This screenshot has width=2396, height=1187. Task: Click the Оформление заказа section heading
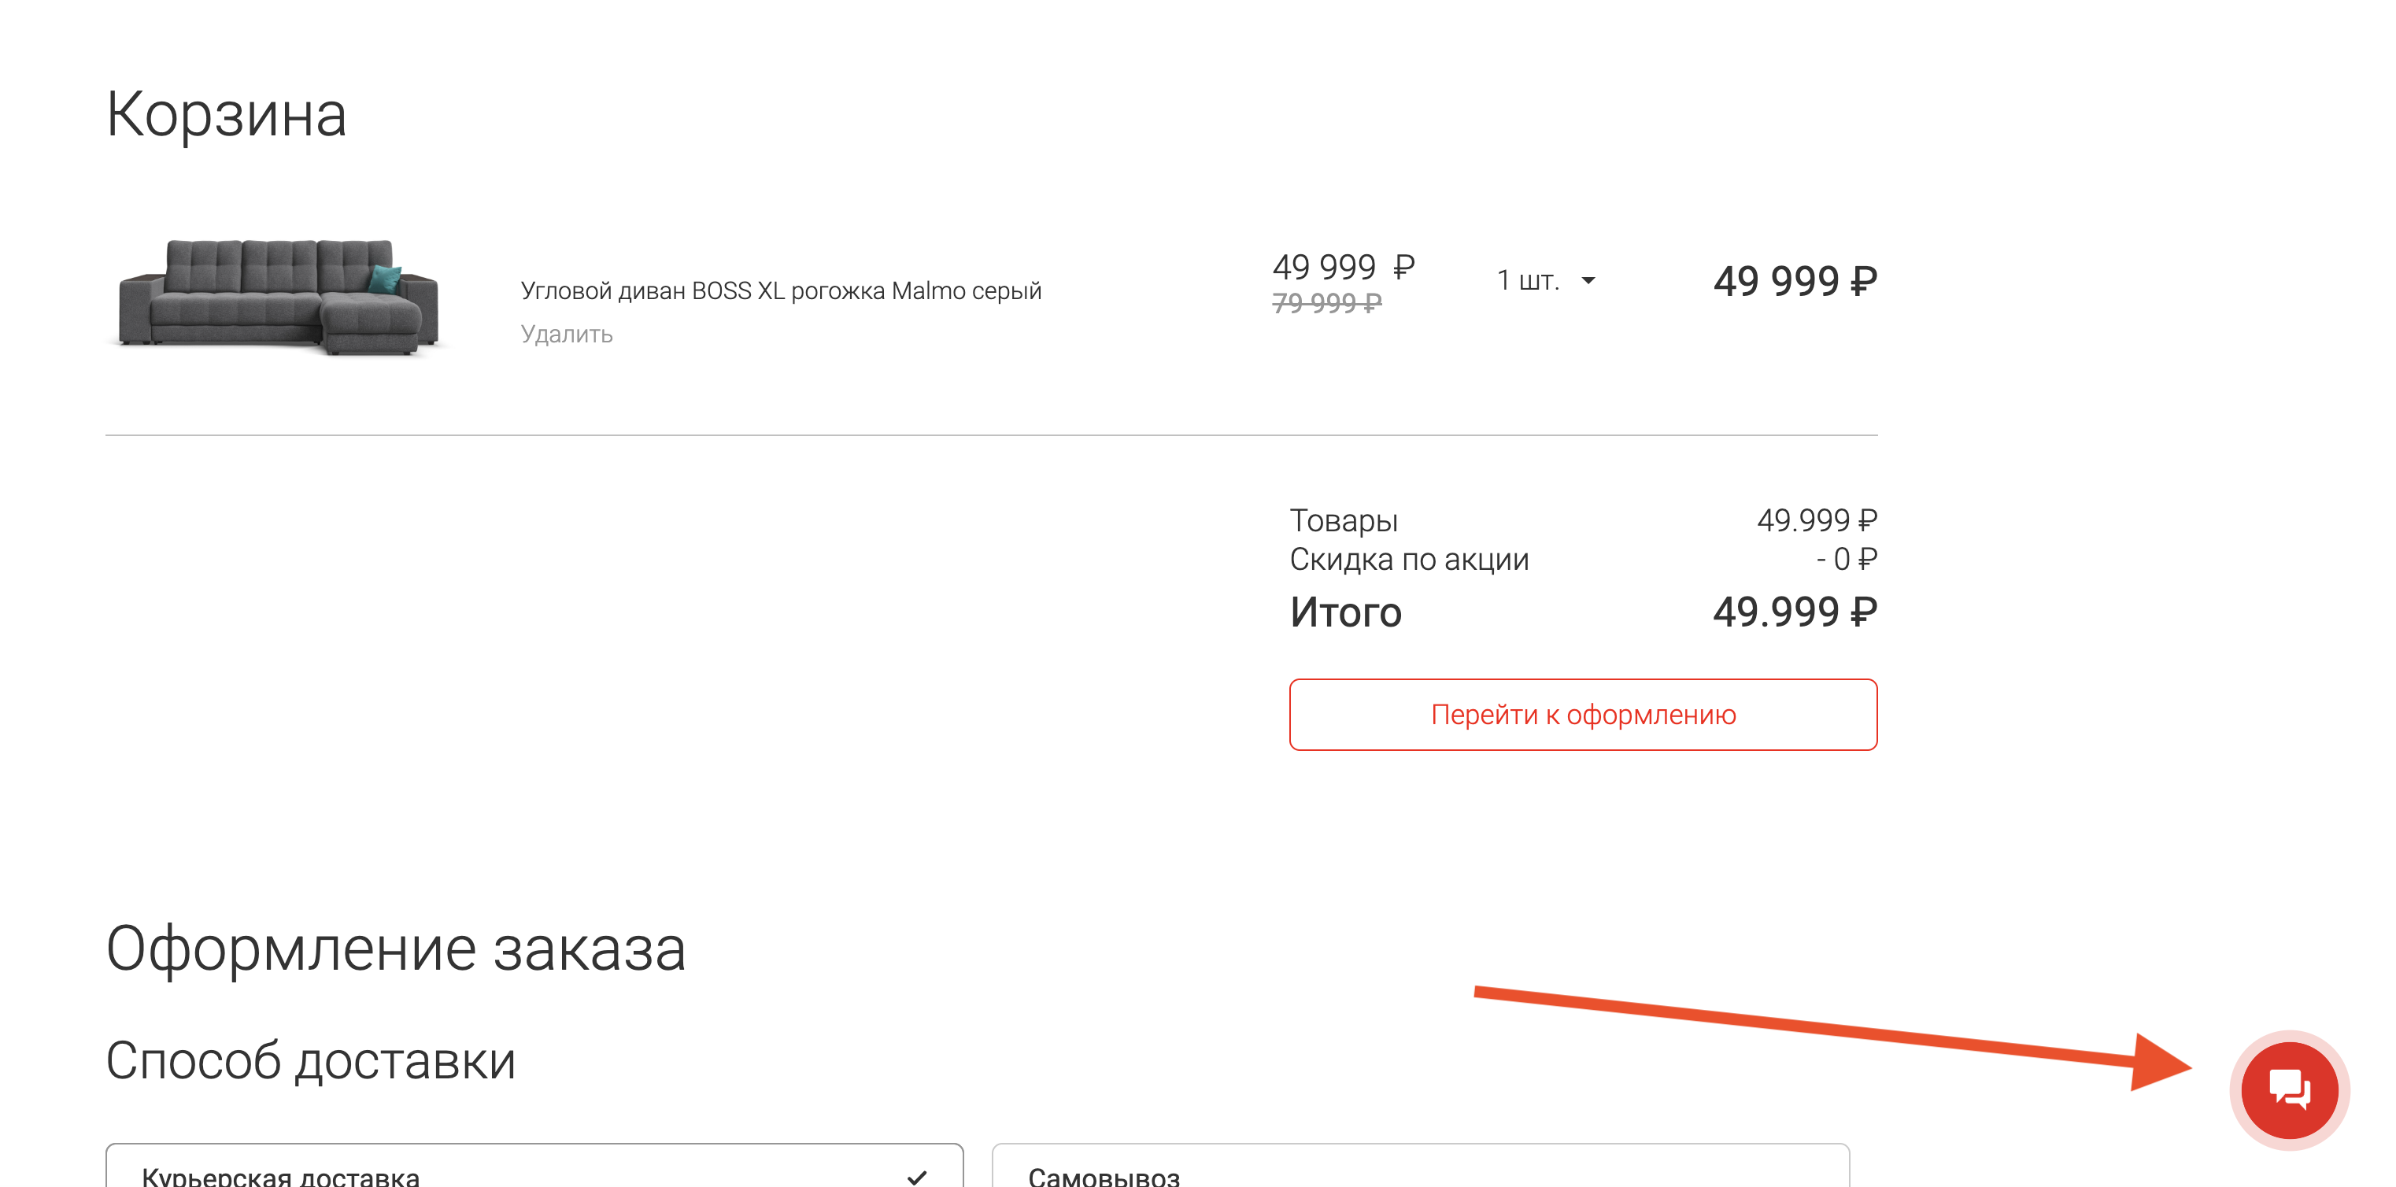(396, 950)
